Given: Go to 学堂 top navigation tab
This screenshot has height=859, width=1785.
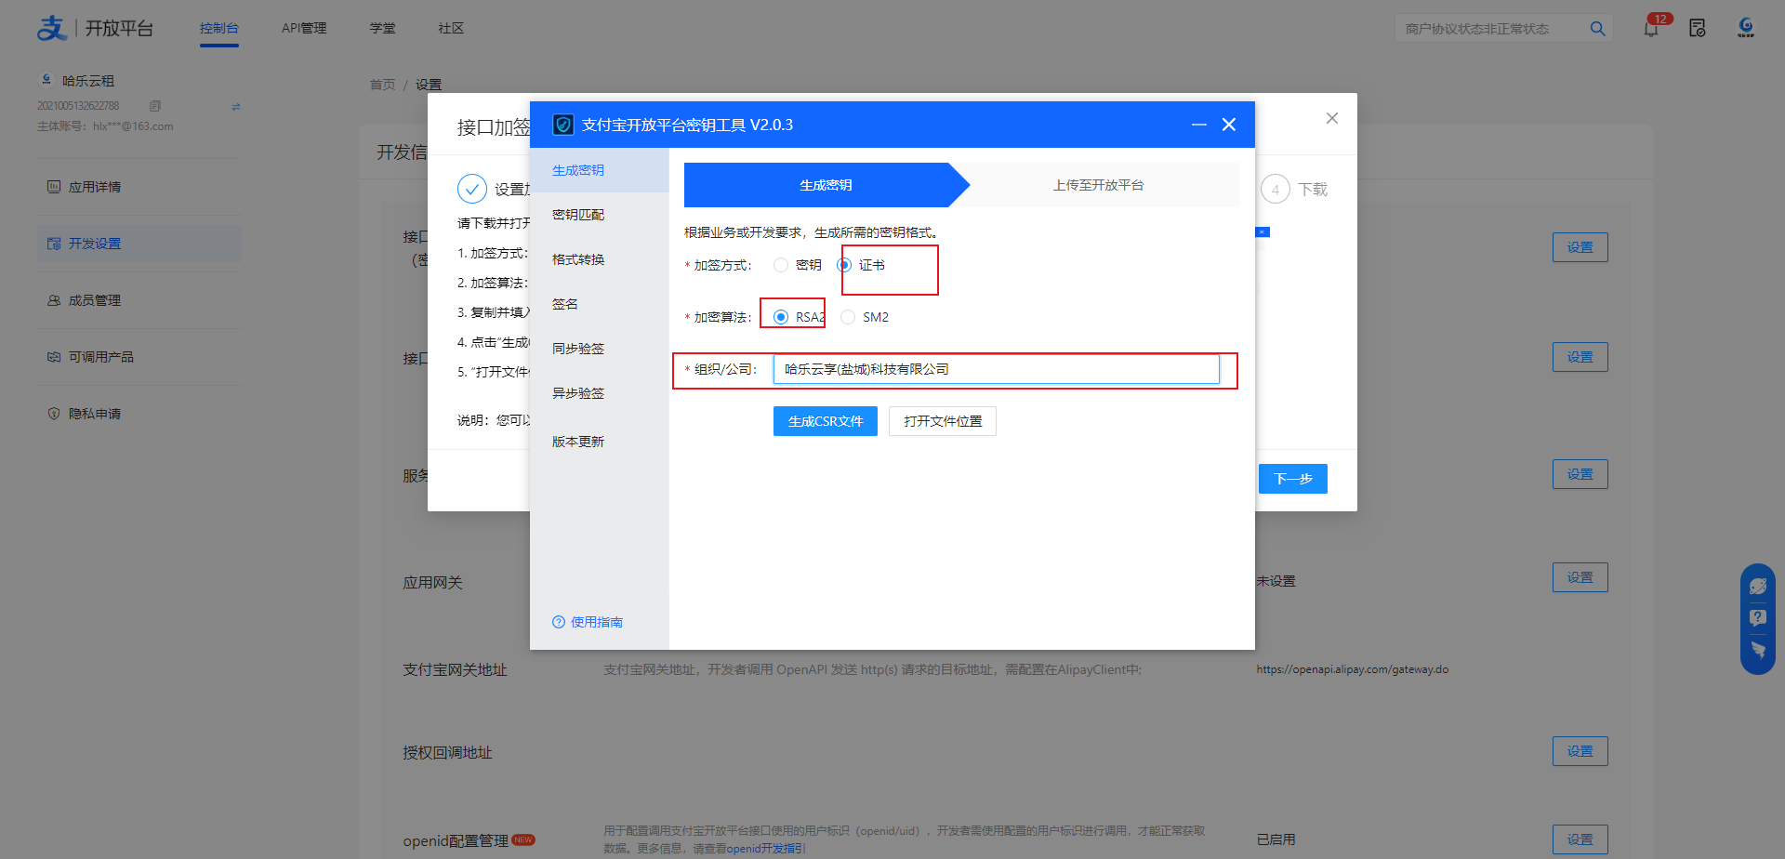Looking at the screenshot, I should pos(382,28).
